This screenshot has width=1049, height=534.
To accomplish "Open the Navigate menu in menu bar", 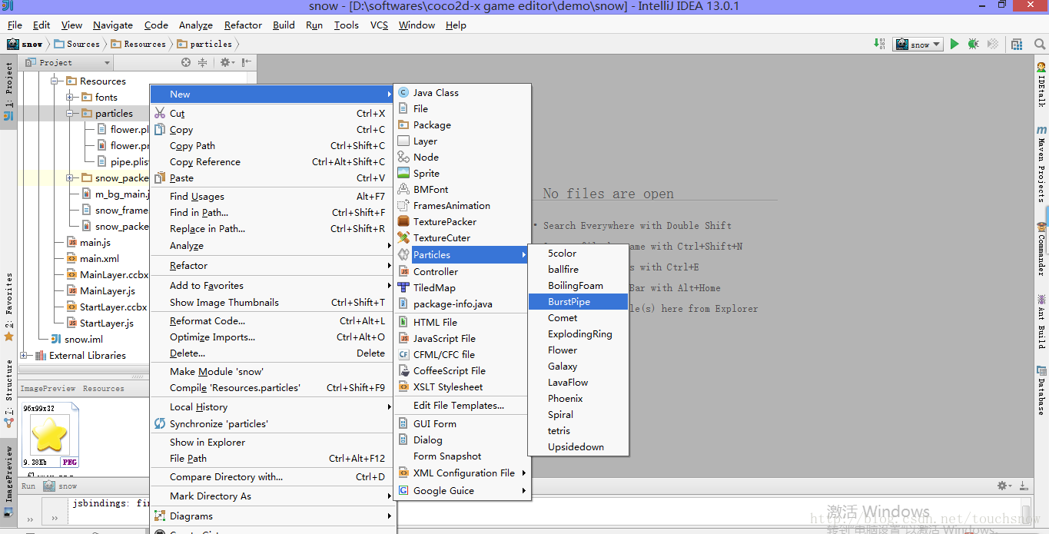I will 113,25.
